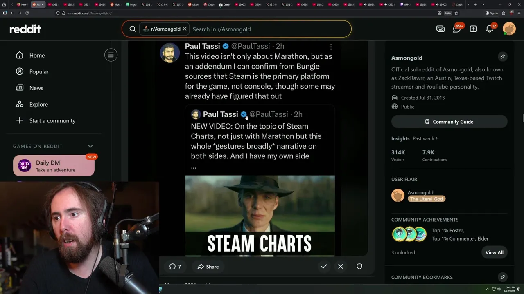Screen dimensions: 524x294
Task: Reload the page
Action: coord(27,13)
